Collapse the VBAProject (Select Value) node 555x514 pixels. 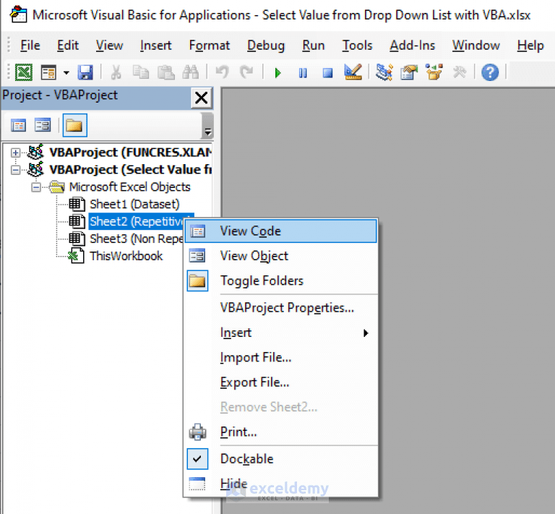[15, 170]
